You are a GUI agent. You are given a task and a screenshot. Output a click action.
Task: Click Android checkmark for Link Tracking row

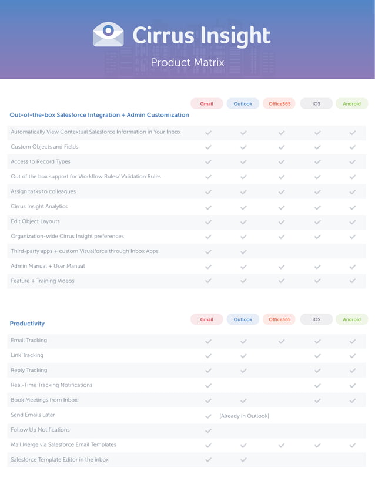352,356
